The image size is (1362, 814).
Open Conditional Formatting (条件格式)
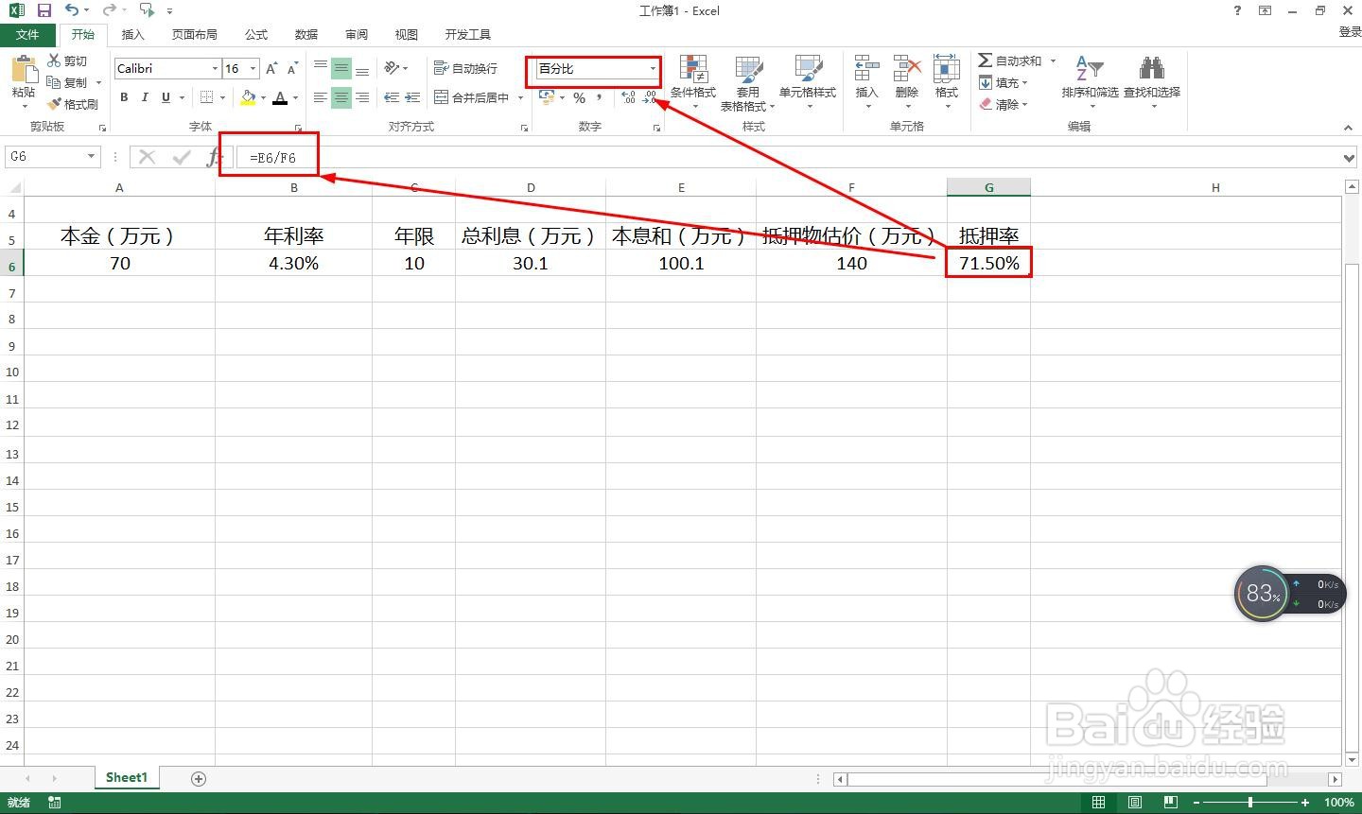(x=693, y=82)
